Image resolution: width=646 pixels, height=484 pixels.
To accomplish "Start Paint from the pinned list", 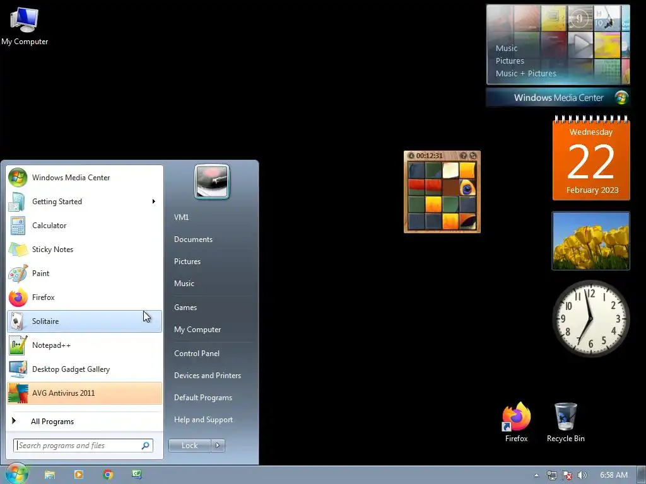I will coord(85,274).
